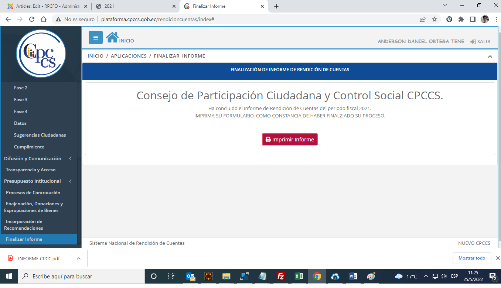
Task: Open the Windows Start menu
Action: coord(9,276)
